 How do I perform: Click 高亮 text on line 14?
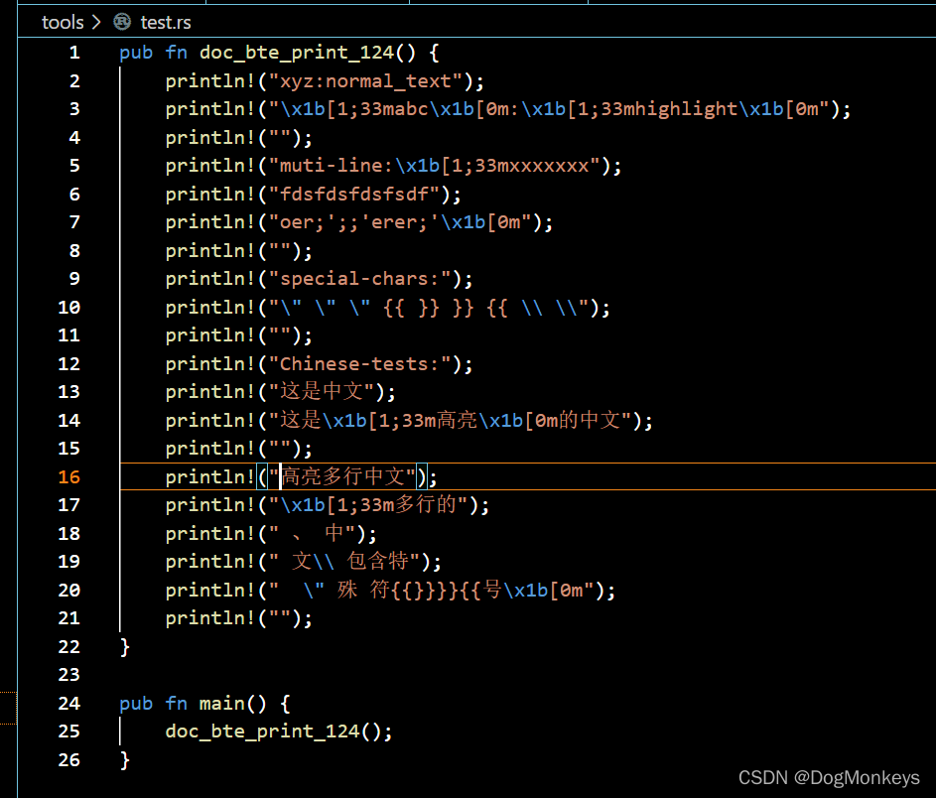point(457,420)
